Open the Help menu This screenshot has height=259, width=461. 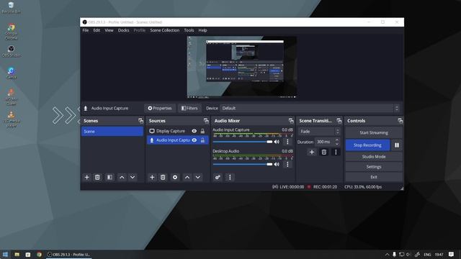click(202, 30)
